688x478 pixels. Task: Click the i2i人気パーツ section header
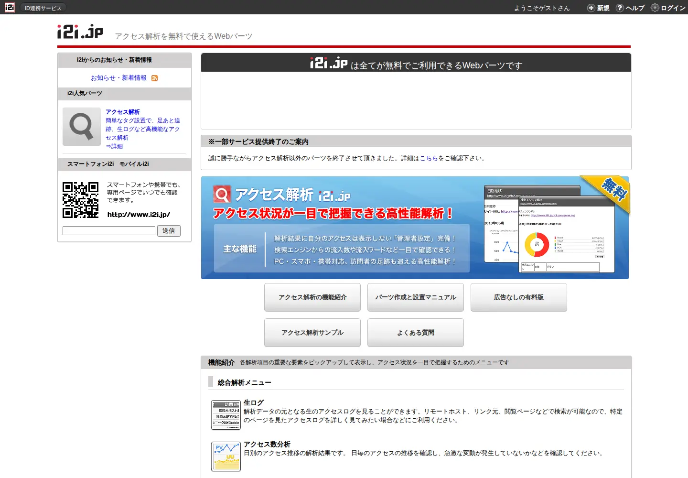(124, 94)
